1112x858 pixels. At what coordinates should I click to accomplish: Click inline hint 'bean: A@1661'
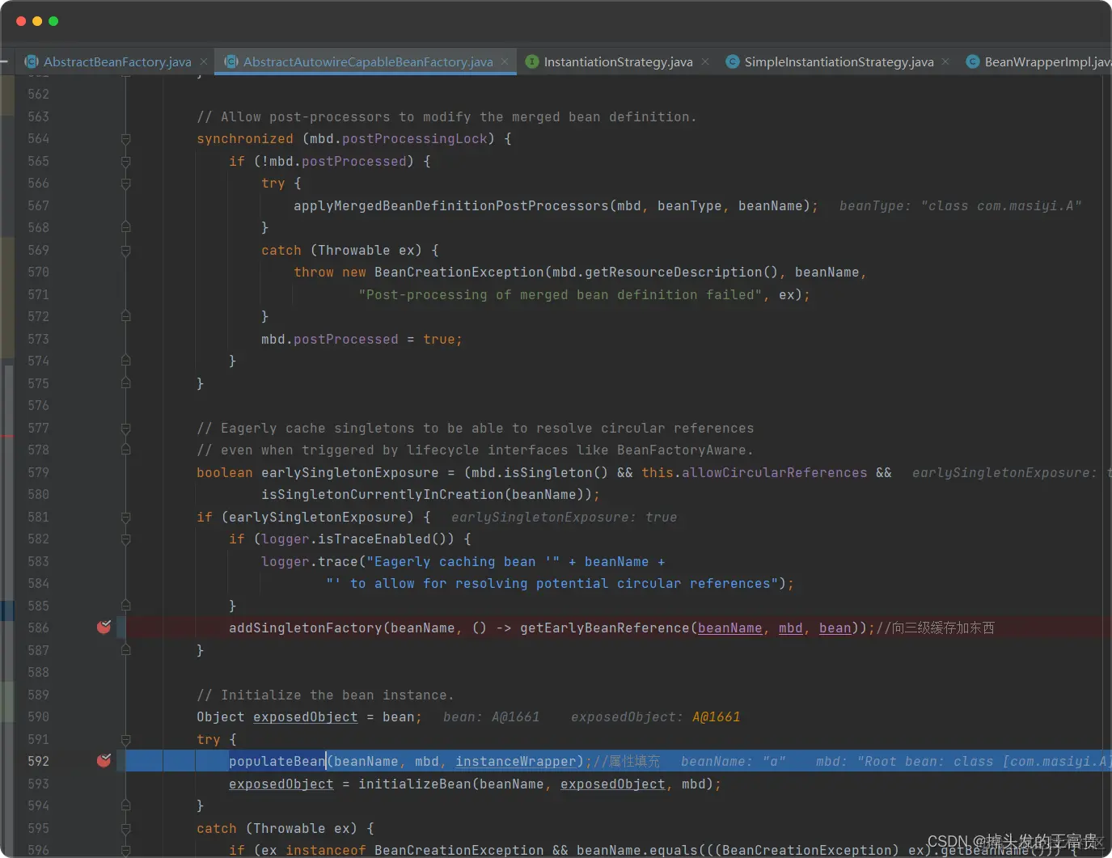(491, 717)
